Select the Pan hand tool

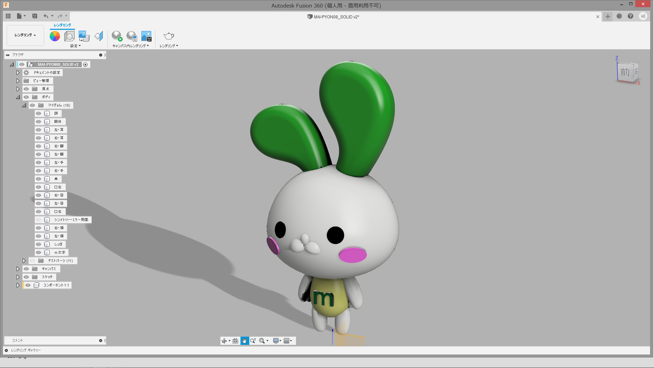[245, 341]
